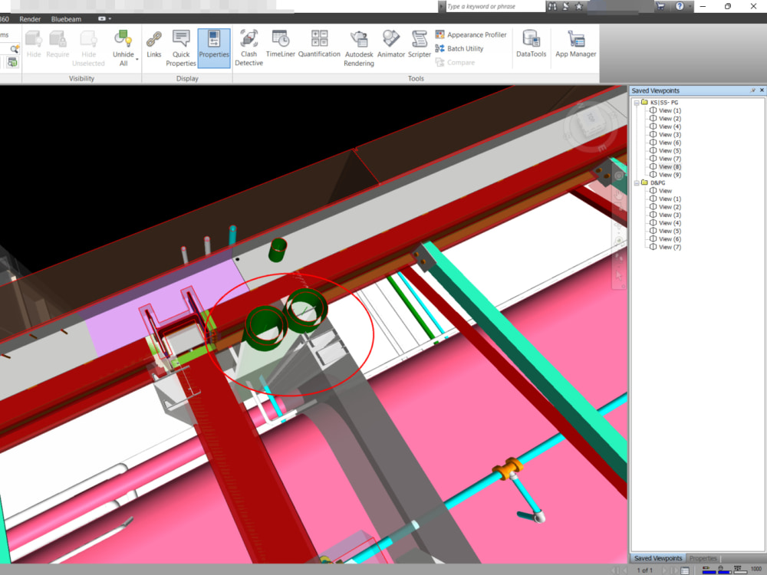Select KS|SS- PG folder

click(663, 103)
